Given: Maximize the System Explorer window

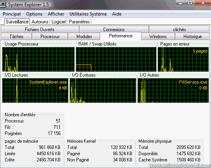Looking at the screenshot, I should [x=190, y=3].
